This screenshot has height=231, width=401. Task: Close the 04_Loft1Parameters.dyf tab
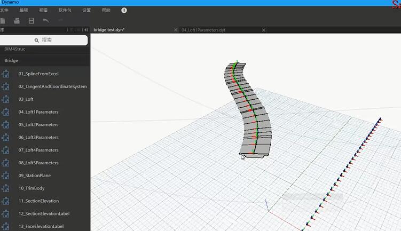point(263,30)
